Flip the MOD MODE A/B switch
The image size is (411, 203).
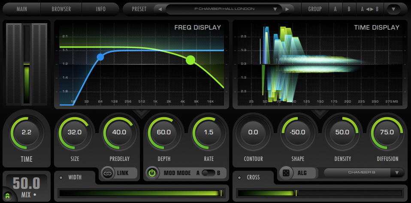[x=209, y=173]
